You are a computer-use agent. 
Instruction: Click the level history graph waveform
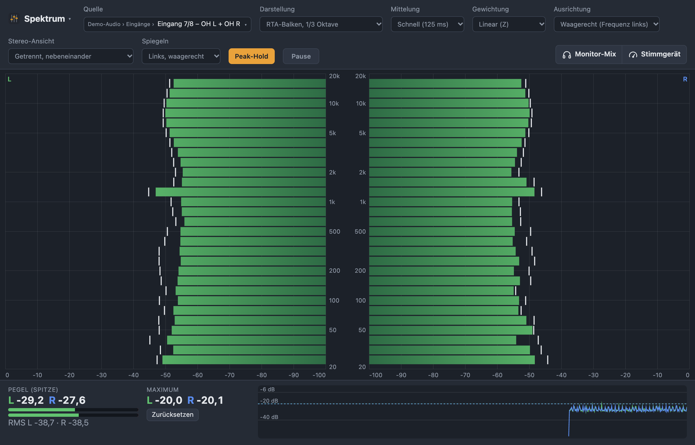[x=628, y=409]
